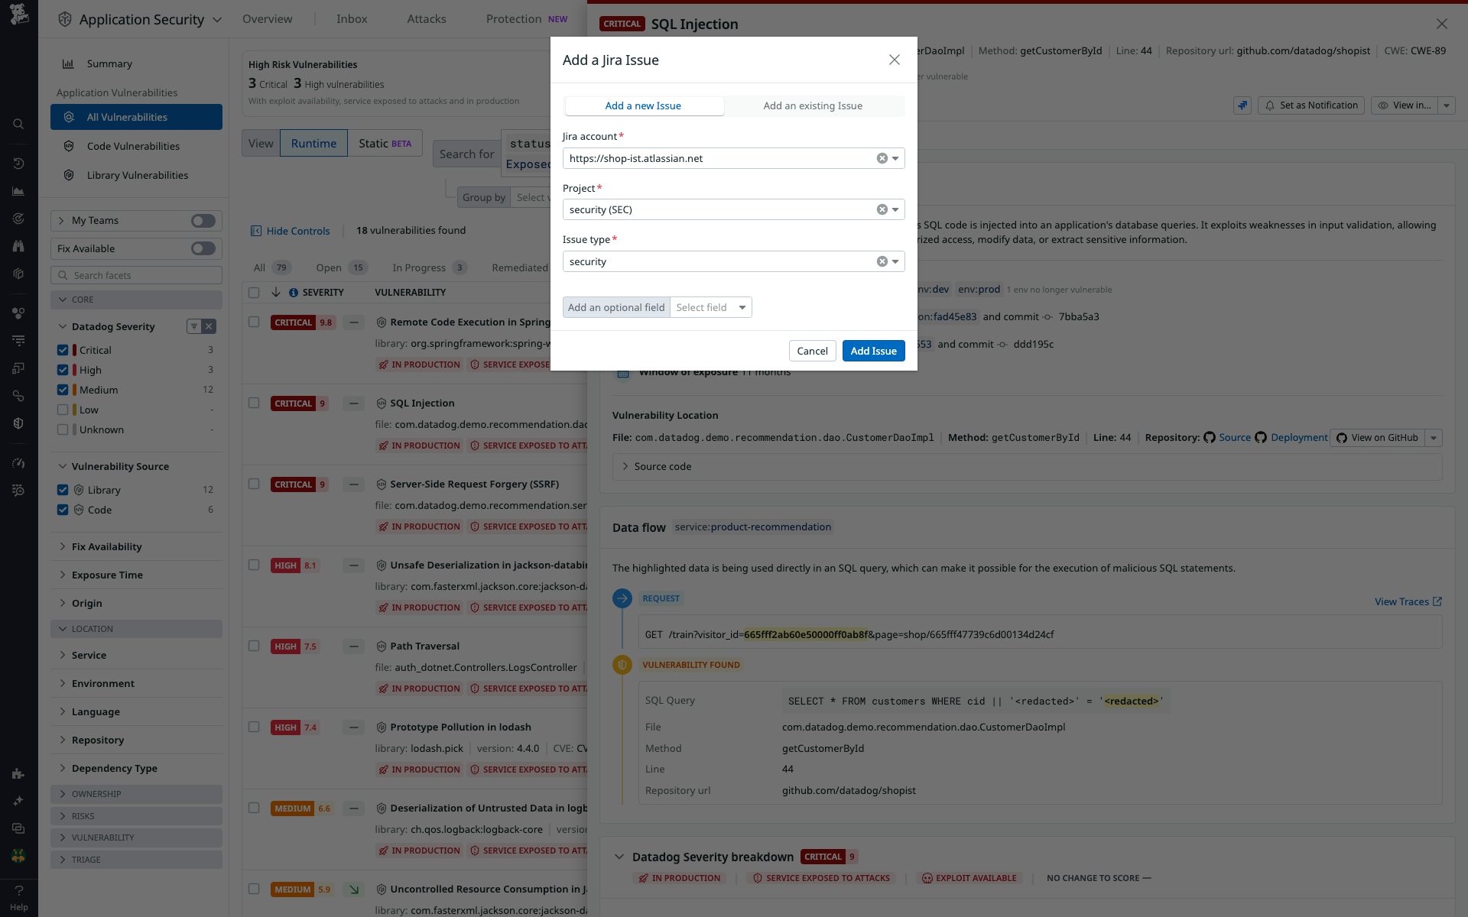The height and width of the screenshot is (917, 1468).
Task: Click the Security Signals icon in sidebar
Action: 18,422
